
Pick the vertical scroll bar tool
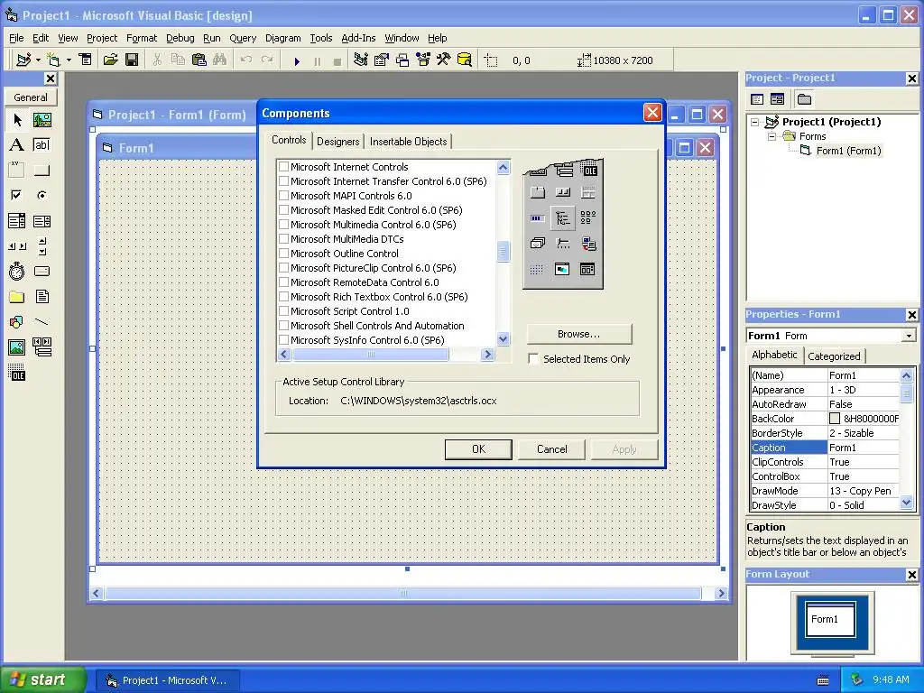pos(42,246)
